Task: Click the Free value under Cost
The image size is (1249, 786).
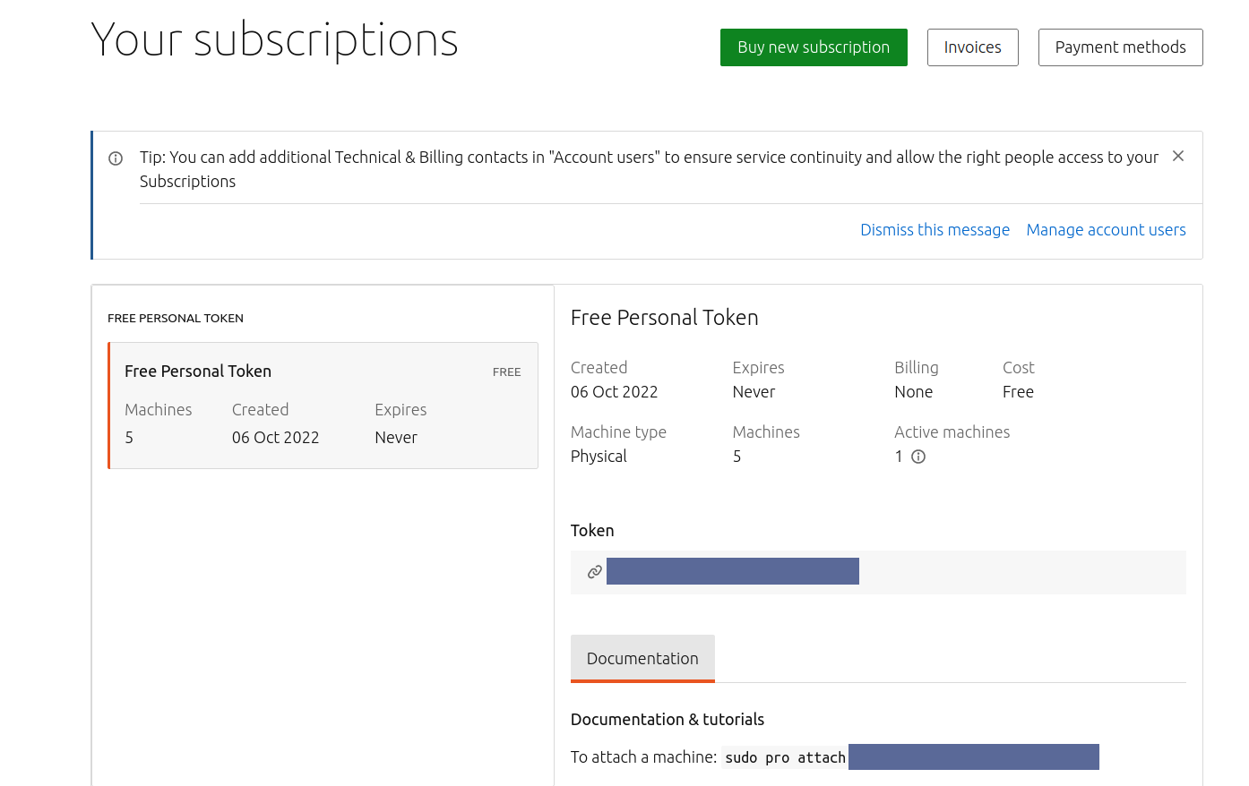Action: [1018, 392]
